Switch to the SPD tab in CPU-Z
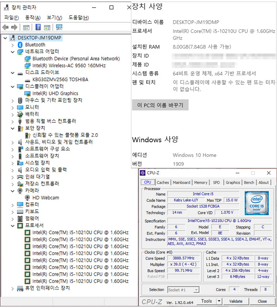The width and height of the screenshot is (277, 308). [x=216, y=183]
